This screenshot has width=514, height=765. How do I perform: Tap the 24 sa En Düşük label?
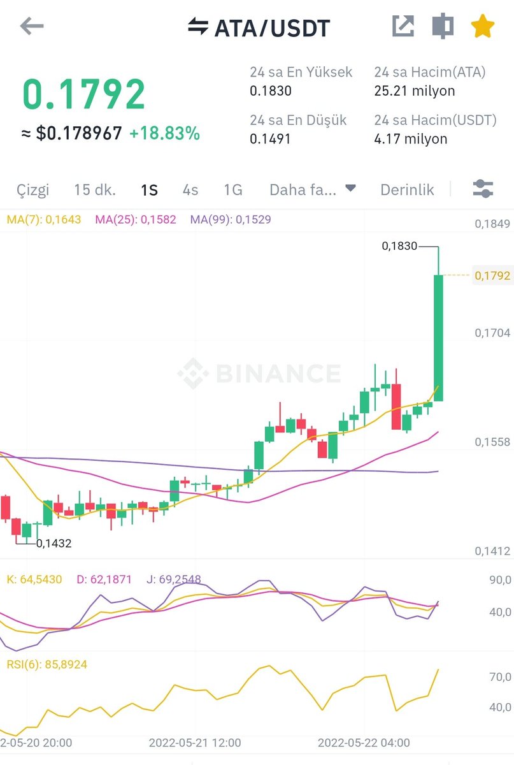pos(298,120)
